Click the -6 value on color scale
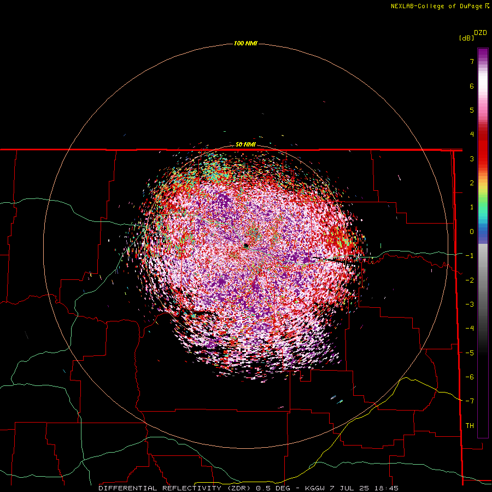The width and height of the screenshot is (492, 492). [470, 377]
